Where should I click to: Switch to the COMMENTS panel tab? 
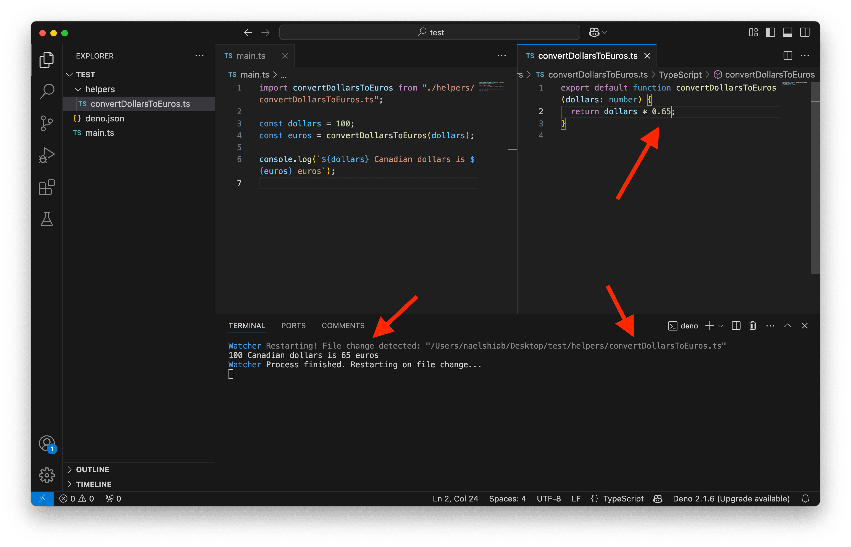343,326
